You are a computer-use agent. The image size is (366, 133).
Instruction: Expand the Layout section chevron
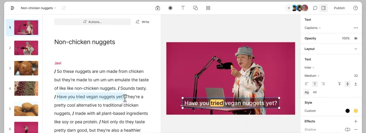tap(356, 49)
